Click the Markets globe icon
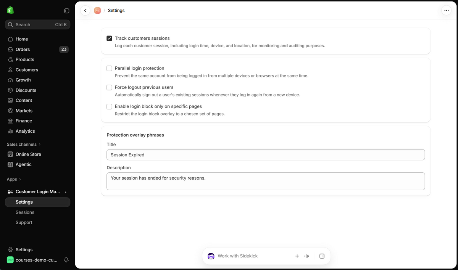Screen dimensions: 458x270 11,111
